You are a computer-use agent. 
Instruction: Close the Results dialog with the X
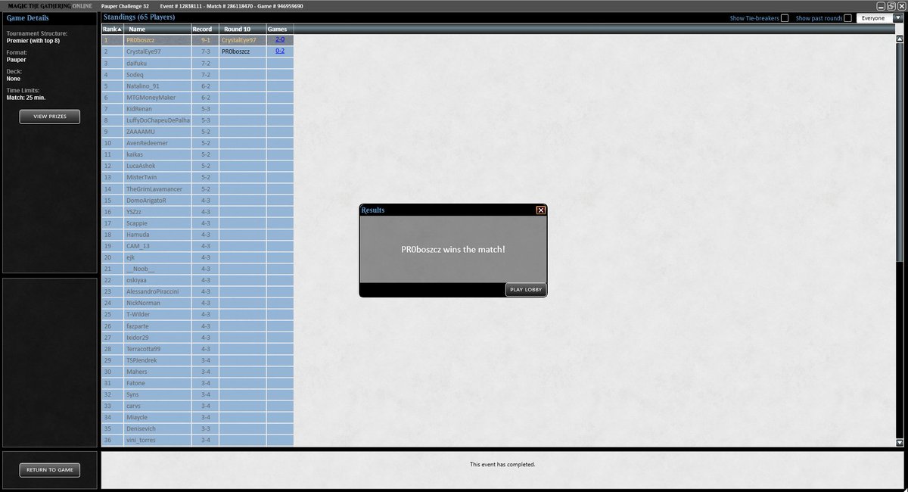(540, 210)
